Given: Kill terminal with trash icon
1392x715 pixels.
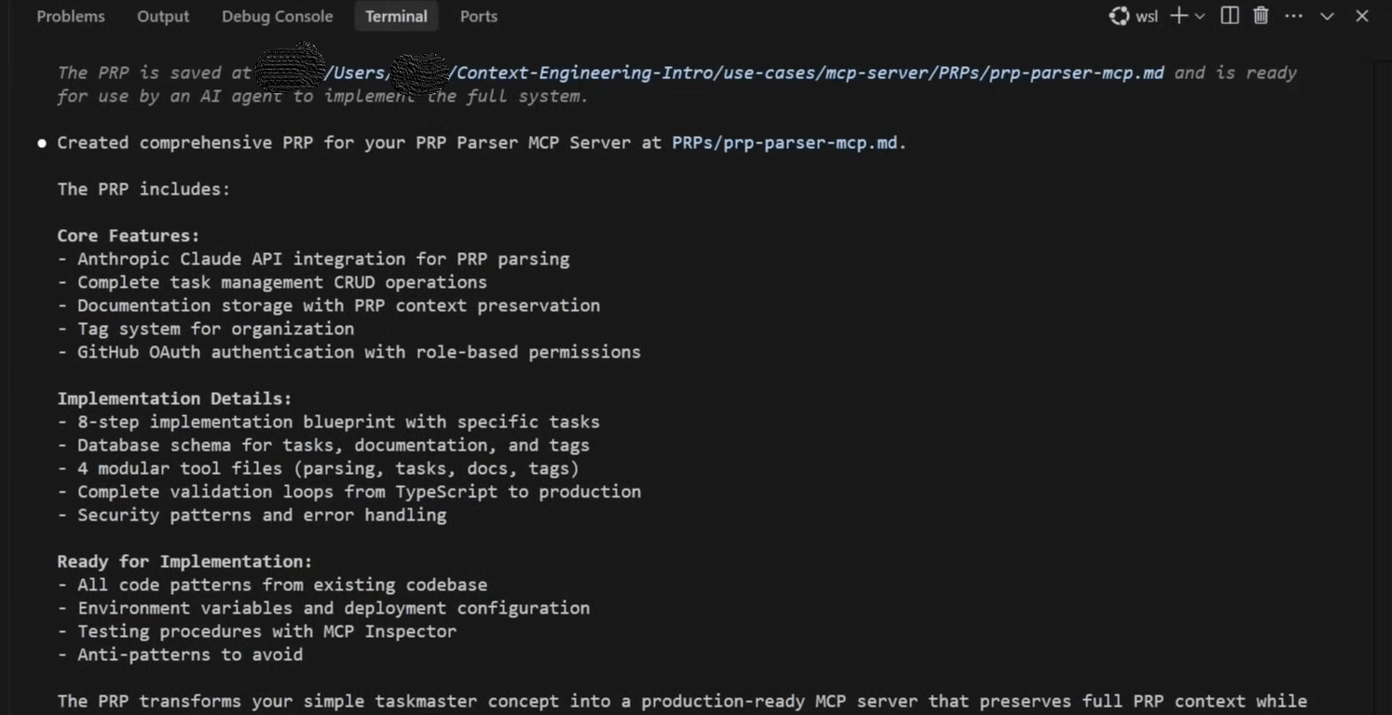Looking at the screenshot, I should click(1261, 16).
